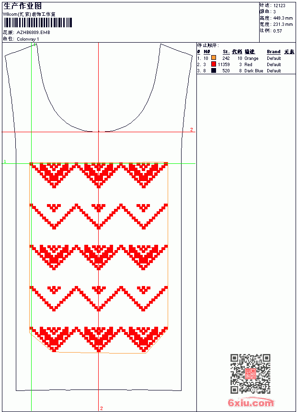Screen dimensions: 297x412
Task: Select 'Default' brand in the Red row
Action: (x=274, y=65)
